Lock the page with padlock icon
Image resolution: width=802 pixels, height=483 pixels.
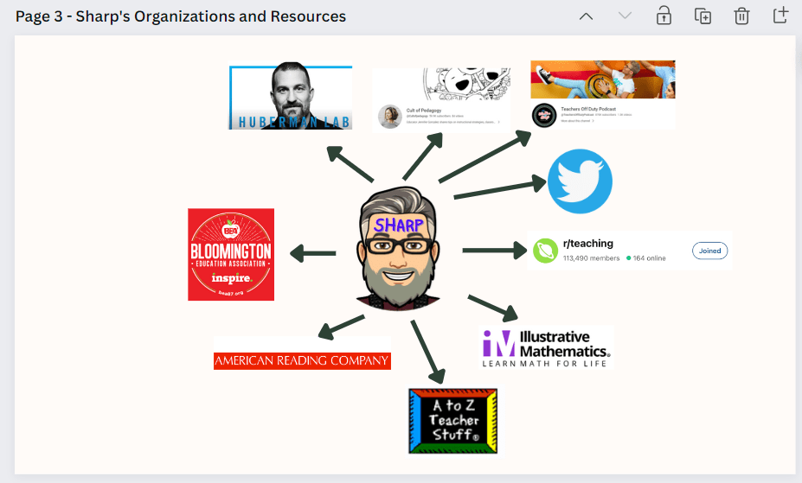point(664,16)
